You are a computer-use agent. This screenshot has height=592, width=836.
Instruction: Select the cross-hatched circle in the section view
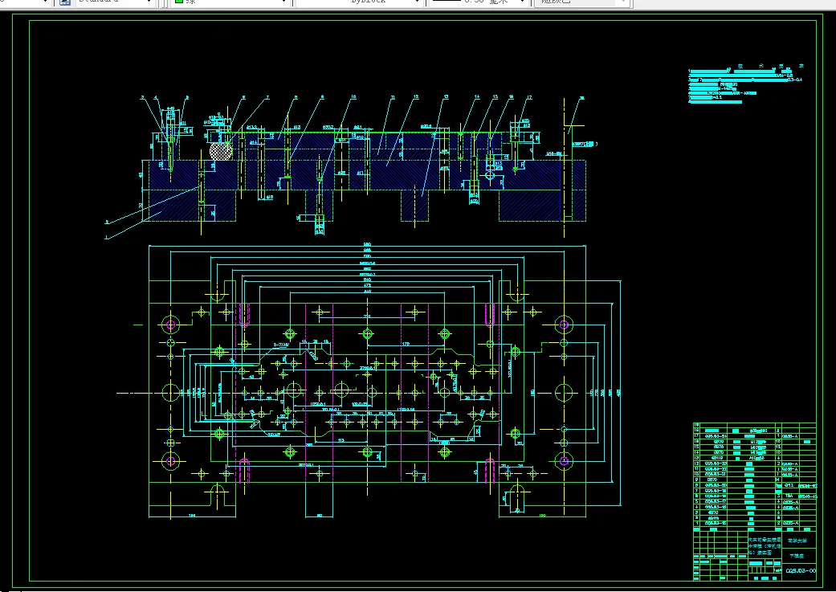click(222, 151)
